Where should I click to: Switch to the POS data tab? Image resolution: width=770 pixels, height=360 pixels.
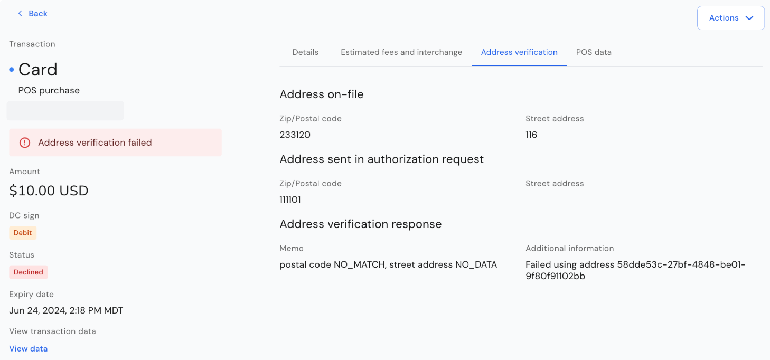point(594,52)
